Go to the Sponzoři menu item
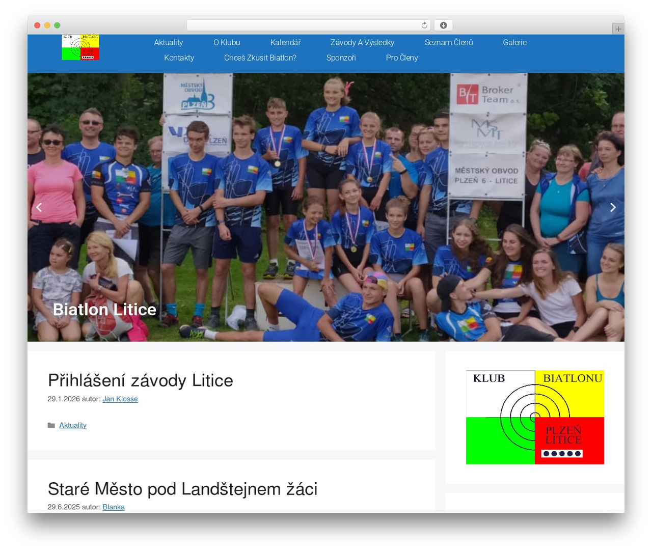 (x=341, y=58)
